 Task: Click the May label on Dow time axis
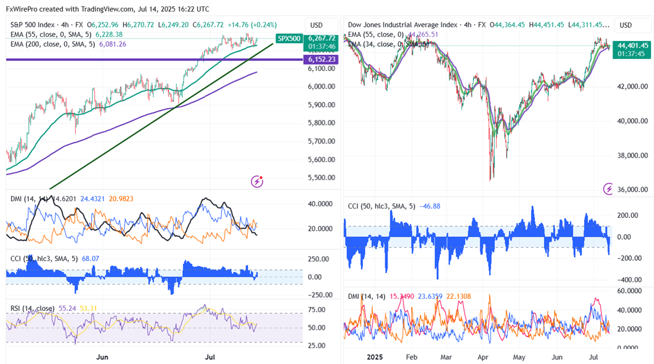click(x=519, y=357)
